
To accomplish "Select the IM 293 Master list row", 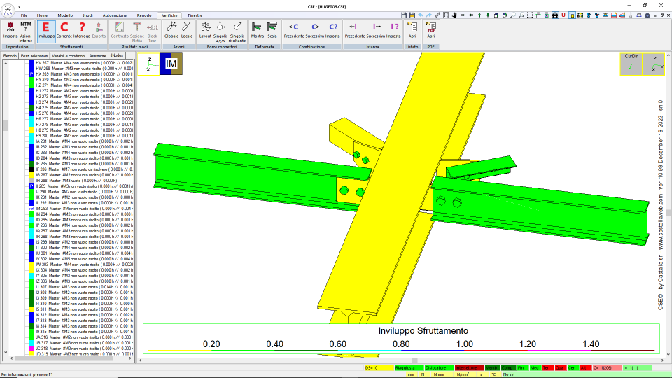I will point(81,209).
